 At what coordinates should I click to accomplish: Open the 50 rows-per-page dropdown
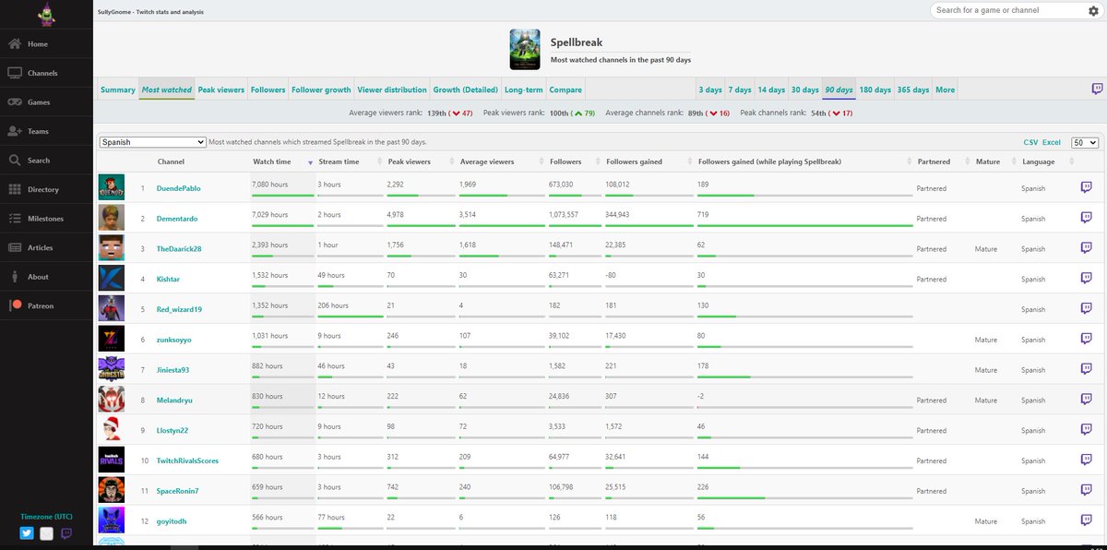(1085, 142)
